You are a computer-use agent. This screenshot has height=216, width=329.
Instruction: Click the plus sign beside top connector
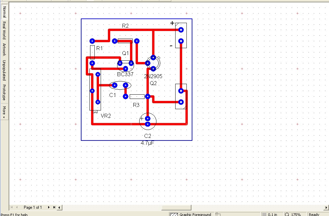click(x=172, y=23)
